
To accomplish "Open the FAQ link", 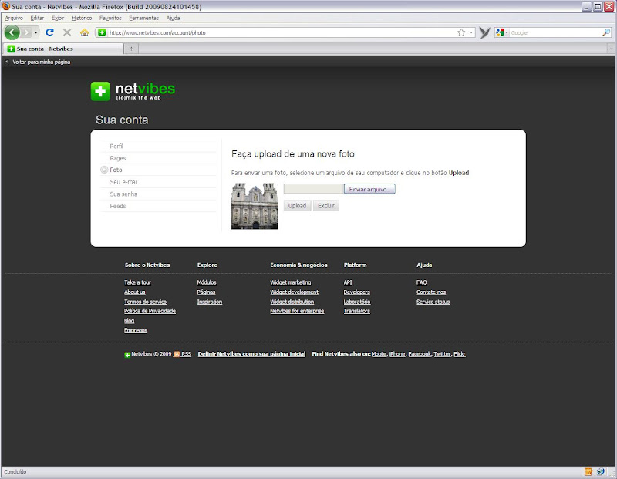I will click(421, 282).
